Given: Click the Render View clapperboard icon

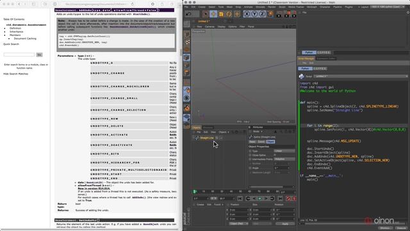Looking at the screenshot, I should [279, 13].
